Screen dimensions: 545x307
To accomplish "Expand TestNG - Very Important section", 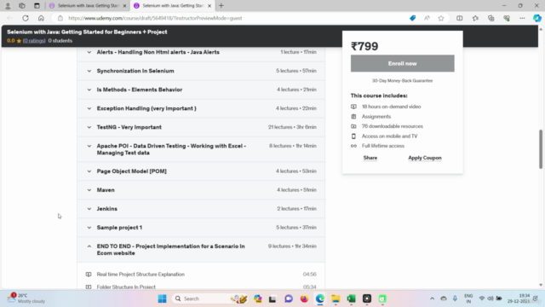I will pyautogui.click(x=201, y=127).
